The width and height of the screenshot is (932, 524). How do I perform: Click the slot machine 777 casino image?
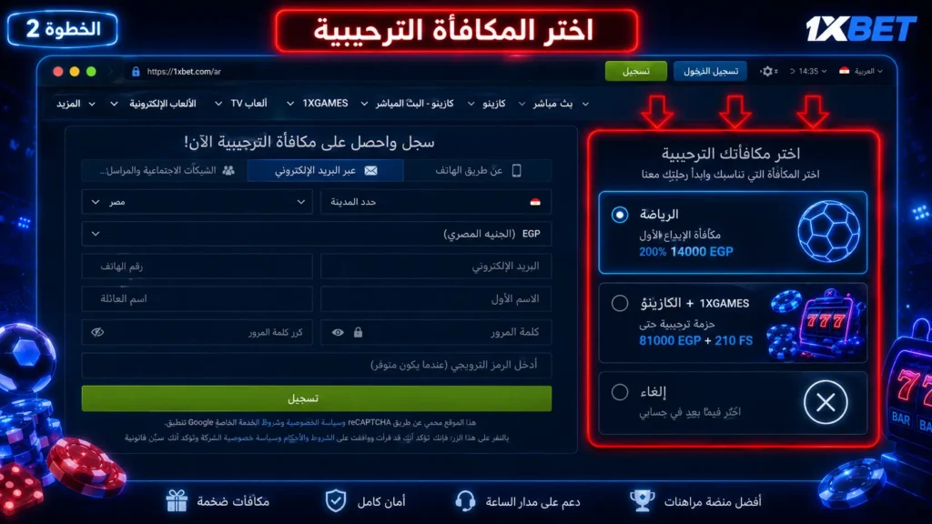[818, 325]
